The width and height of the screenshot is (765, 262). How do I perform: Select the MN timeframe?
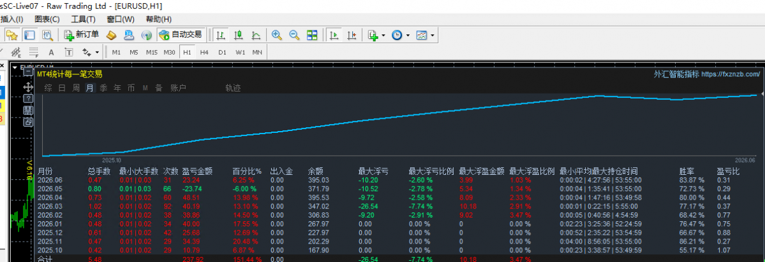click(257, 52)
